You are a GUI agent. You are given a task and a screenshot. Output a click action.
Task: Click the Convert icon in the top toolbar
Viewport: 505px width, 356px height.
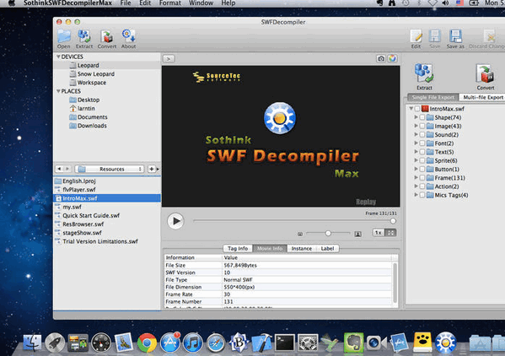106,36
